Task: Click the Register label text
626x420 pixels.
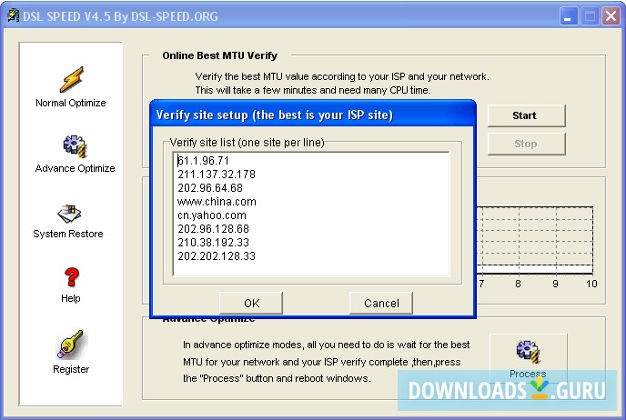Action: 71,369
